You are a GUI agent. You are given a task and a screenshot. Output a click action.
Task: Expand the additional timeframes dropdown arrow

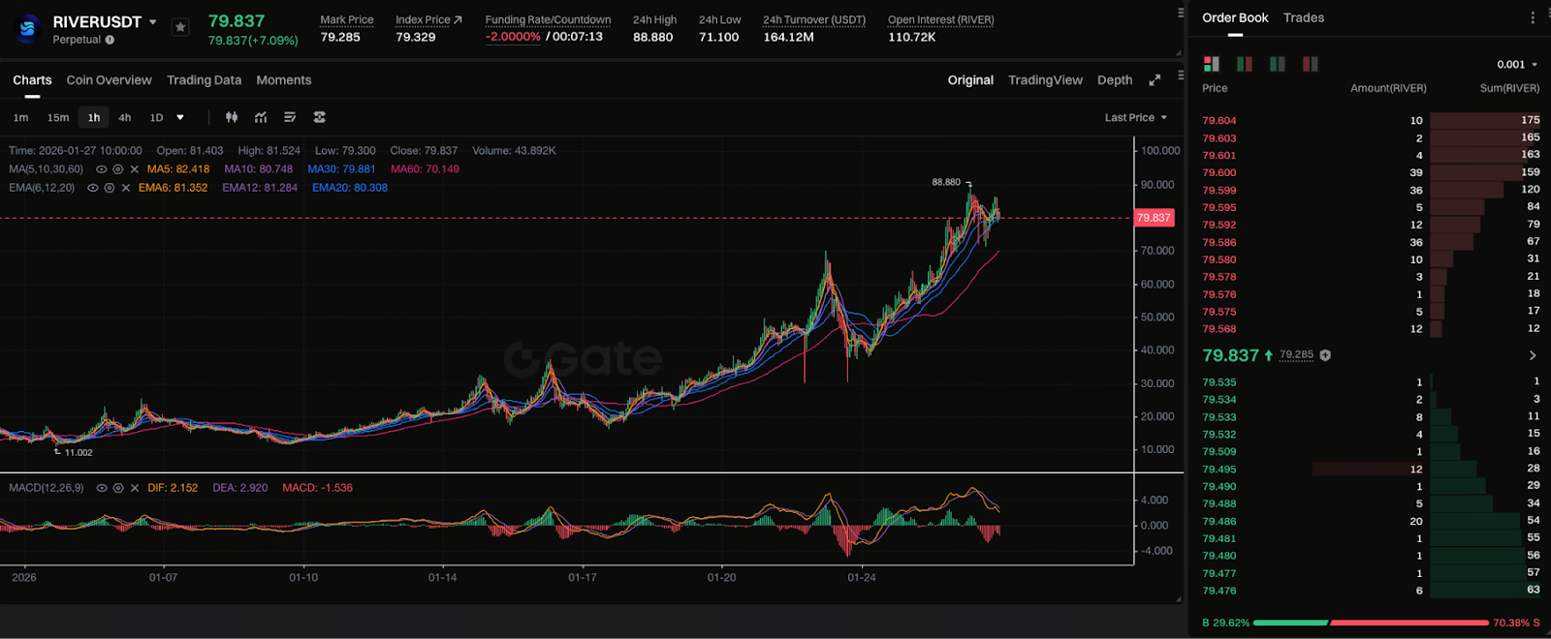(180, 117)
